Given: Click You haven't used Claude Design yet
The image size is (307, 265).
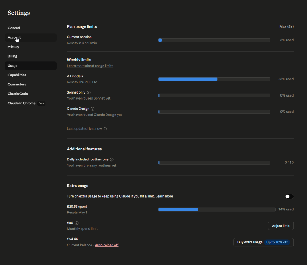Looking at the screenshot, I should coord(94,115).
